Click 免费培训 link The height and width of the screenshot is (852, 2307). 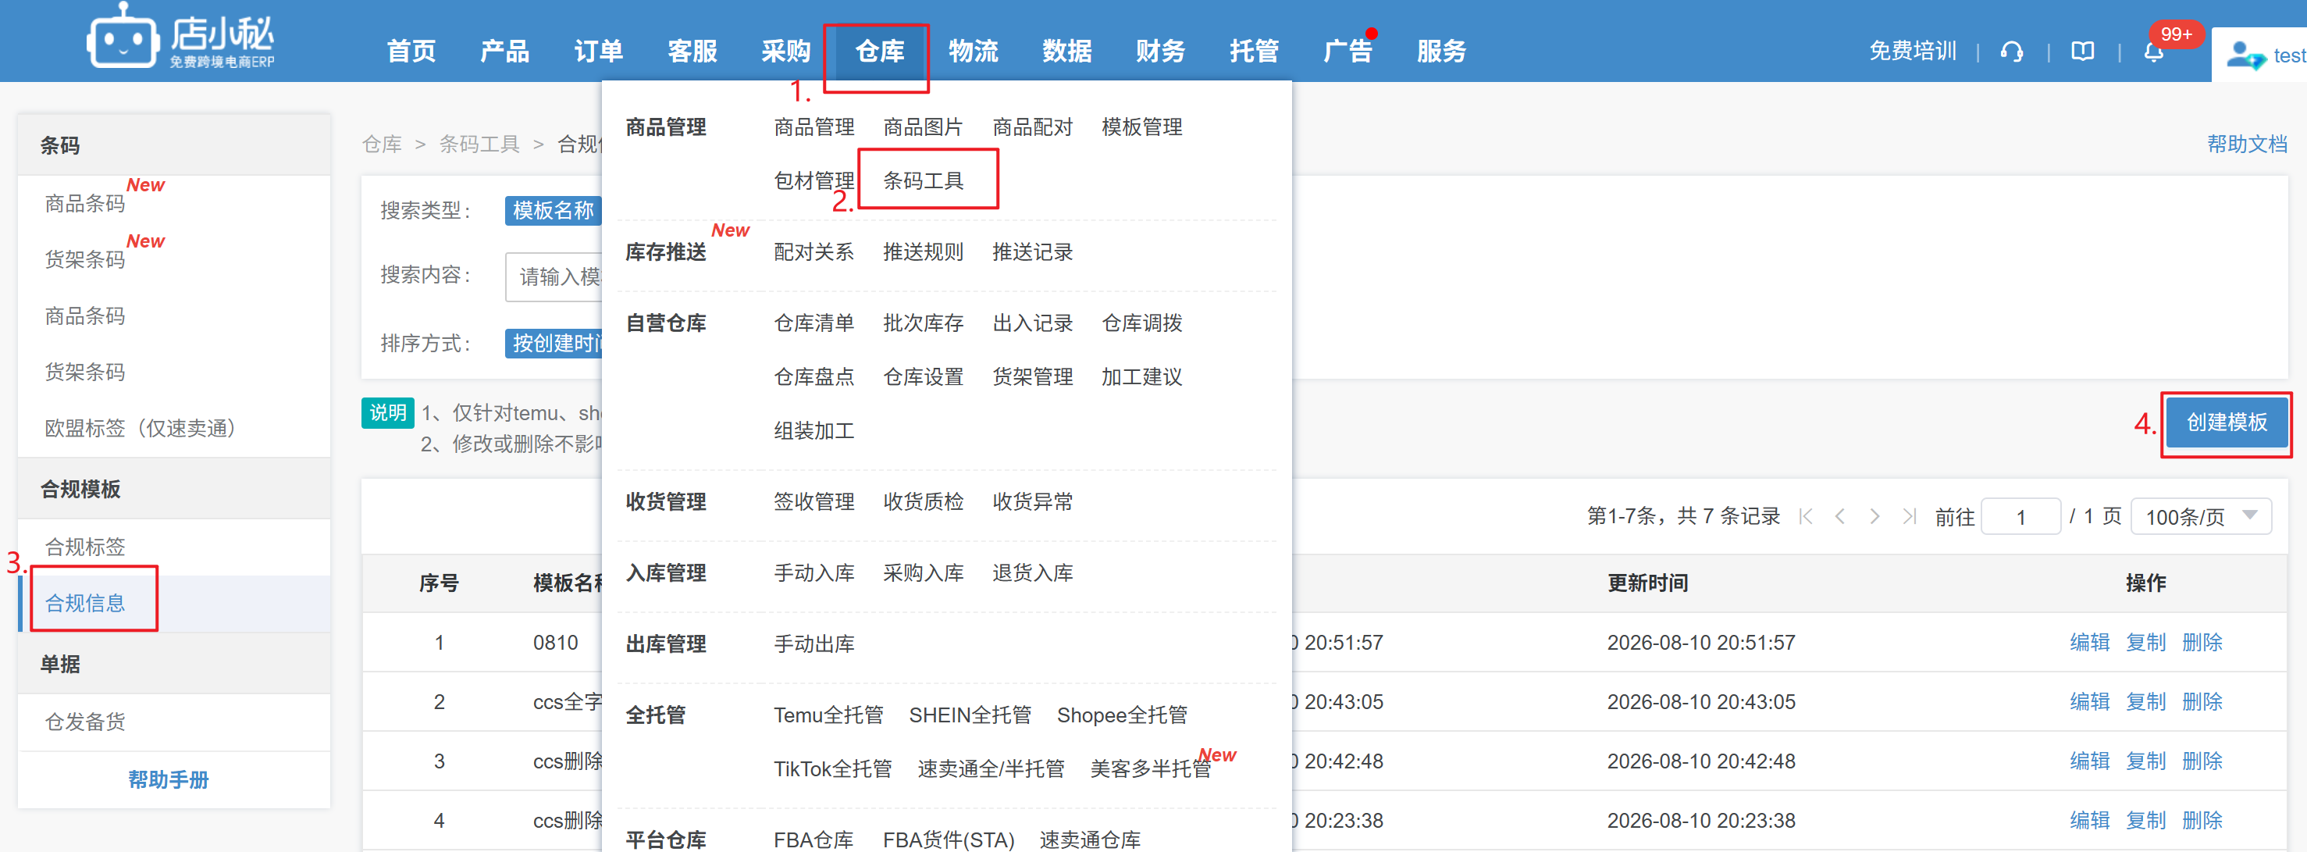click(1912, 51)
